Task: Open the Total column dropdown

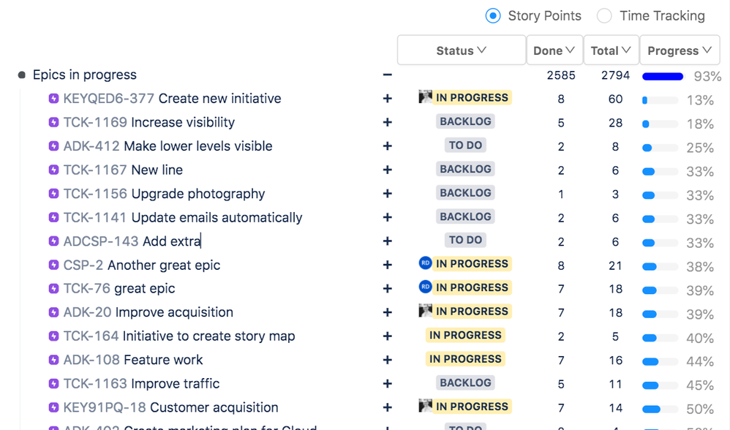Action: [612, 50]
